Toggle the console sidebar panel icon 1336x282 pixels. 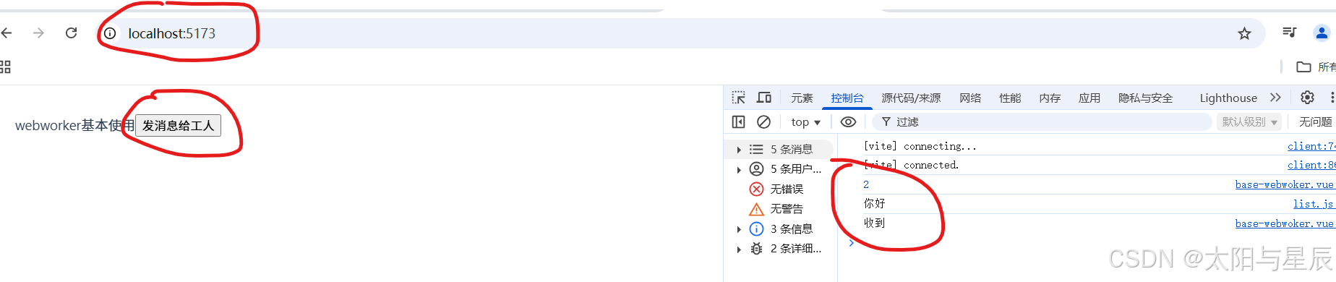[x=738, y=122]
